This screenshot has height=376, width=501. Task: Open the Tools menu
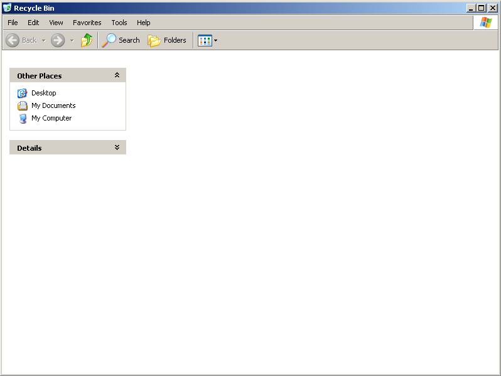click(x=119, y=23)
